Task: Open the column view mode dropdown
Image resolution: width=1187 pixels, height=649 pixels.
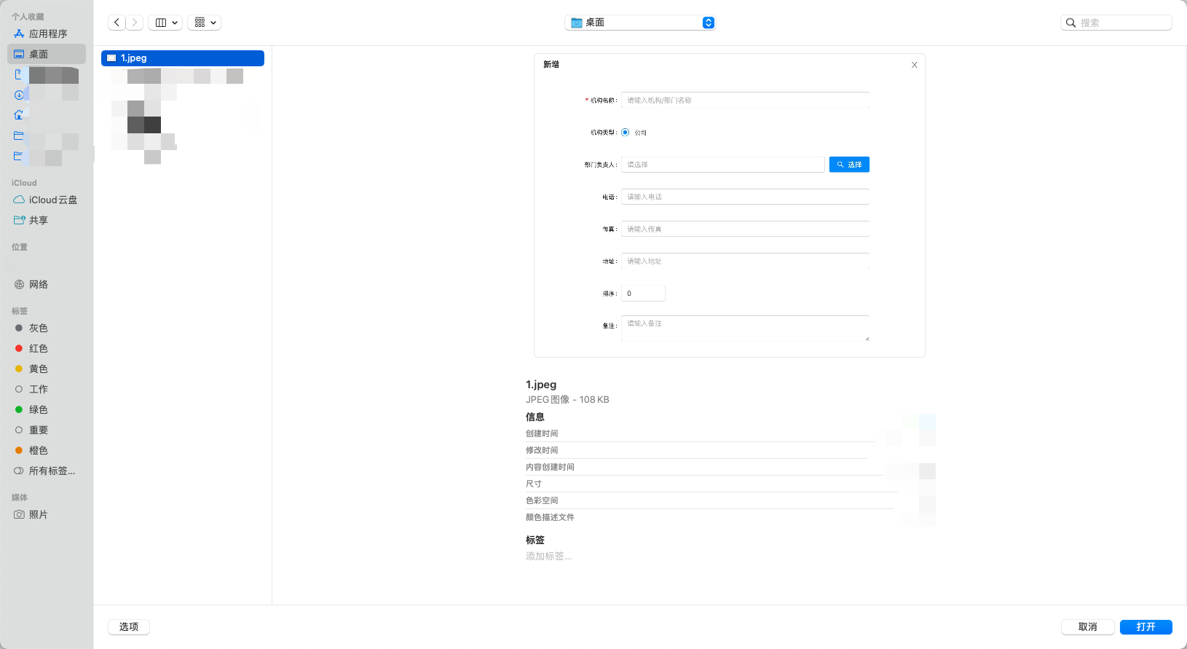Action: point(165,23)
